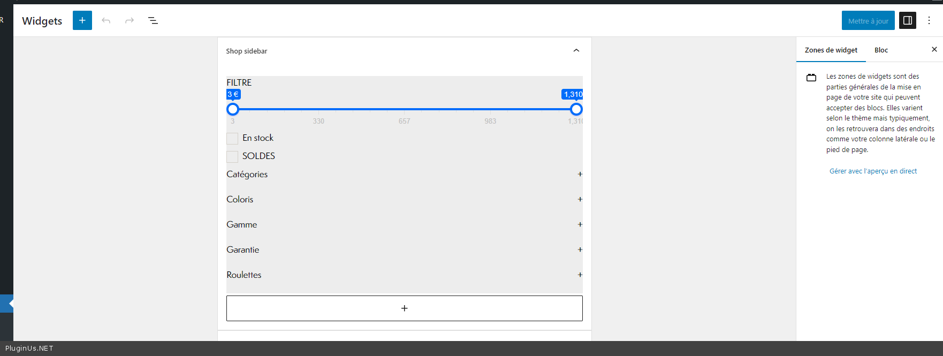This screenshot has width=943, height=356.
Task: Close the widget settings sidebar
Action: pos(934,49)
